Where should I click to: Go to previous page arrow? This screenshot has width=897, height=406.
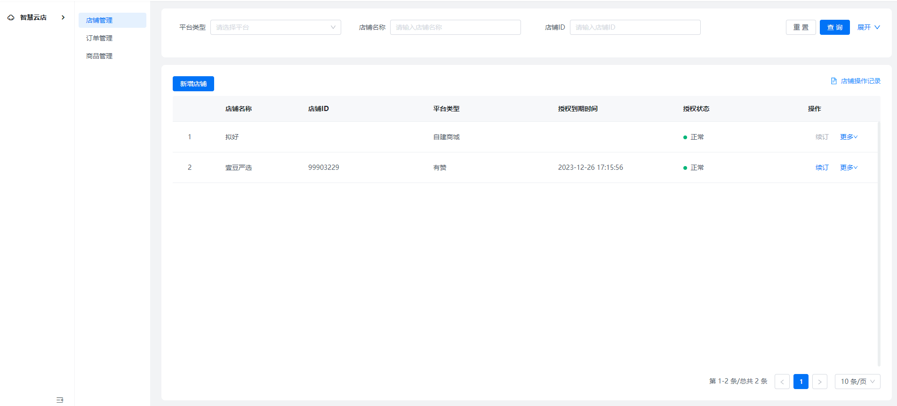pos(782,382)
